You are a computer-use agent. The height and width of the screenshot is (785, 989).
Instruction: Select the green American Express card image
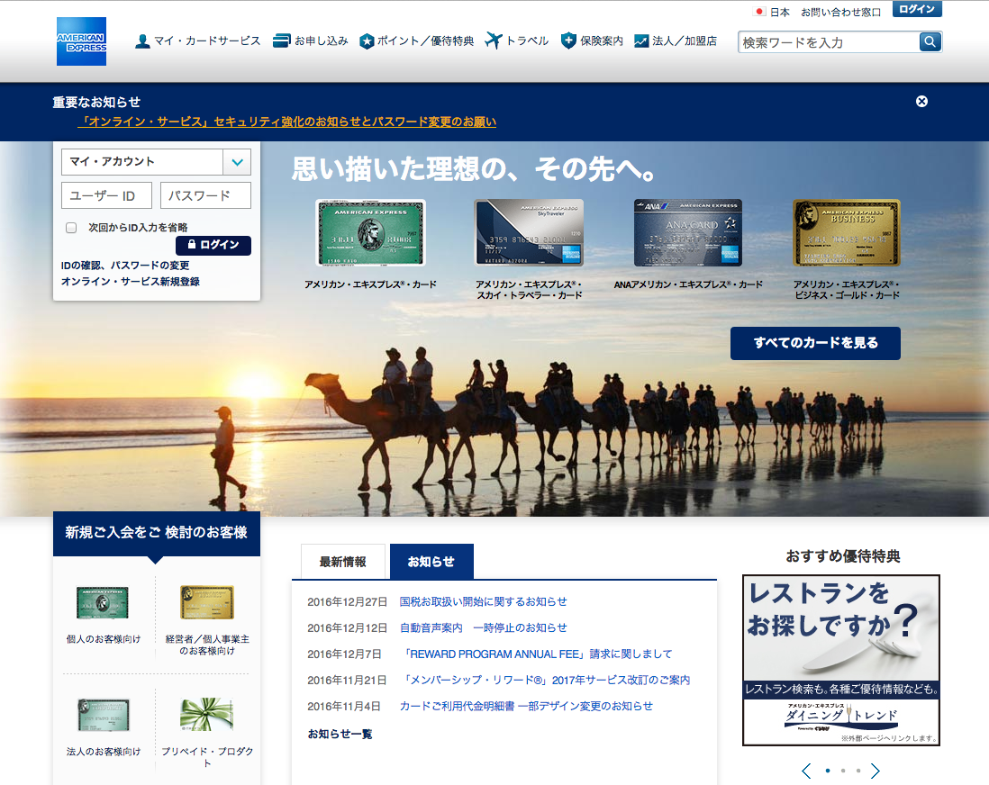(x=370, y=232)
